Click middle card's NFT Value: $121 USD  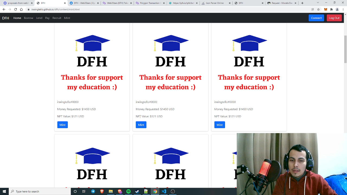point(149,116)
